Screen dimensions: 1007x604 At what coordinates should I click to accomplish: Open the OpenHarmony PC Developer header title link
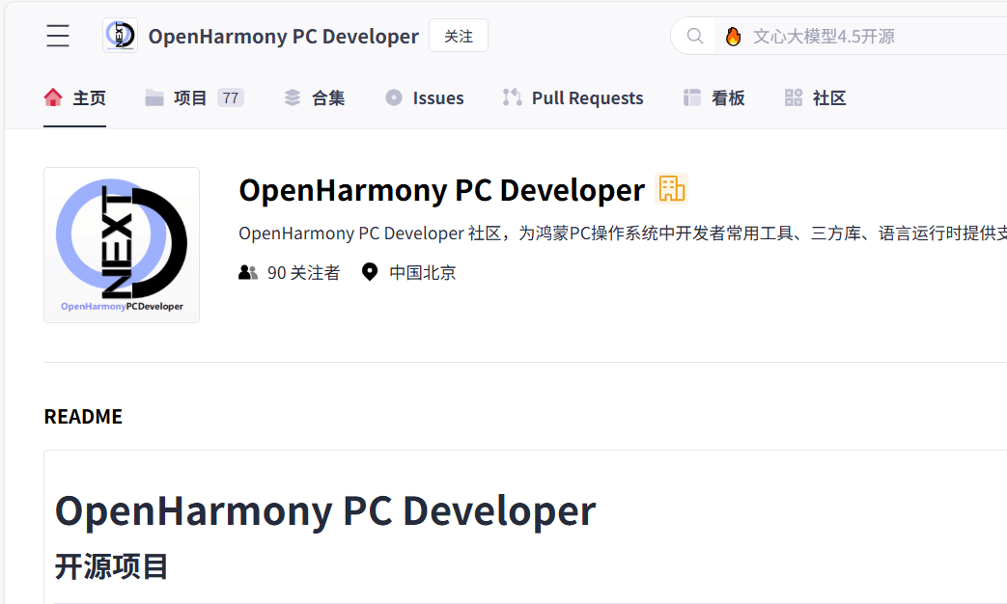[283, 37]
